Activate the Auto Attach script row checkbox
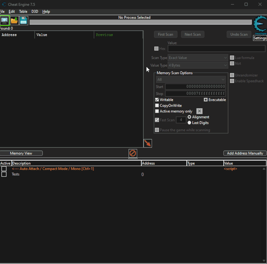 point(4,169)
